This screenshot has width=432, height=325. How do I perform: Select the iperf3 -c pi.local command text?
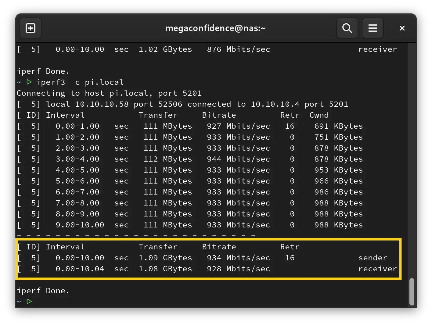pos(80,82)
